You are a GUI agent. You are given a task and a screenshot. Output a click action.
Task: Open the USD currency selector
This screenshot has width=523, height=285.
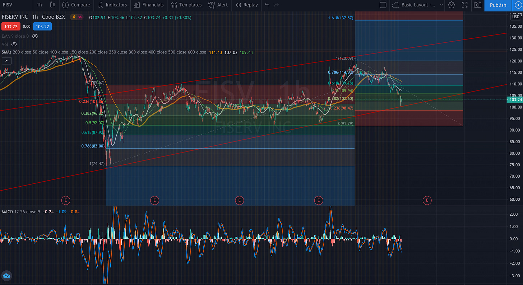click(516, 17)
